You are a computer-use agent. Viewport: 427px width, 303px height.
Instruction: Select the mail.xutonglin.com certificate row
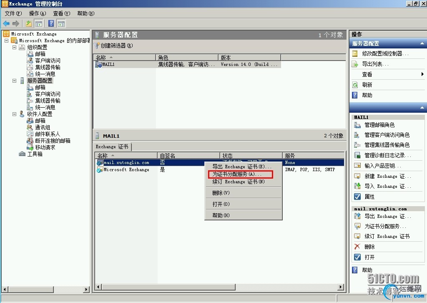point(220,163)
